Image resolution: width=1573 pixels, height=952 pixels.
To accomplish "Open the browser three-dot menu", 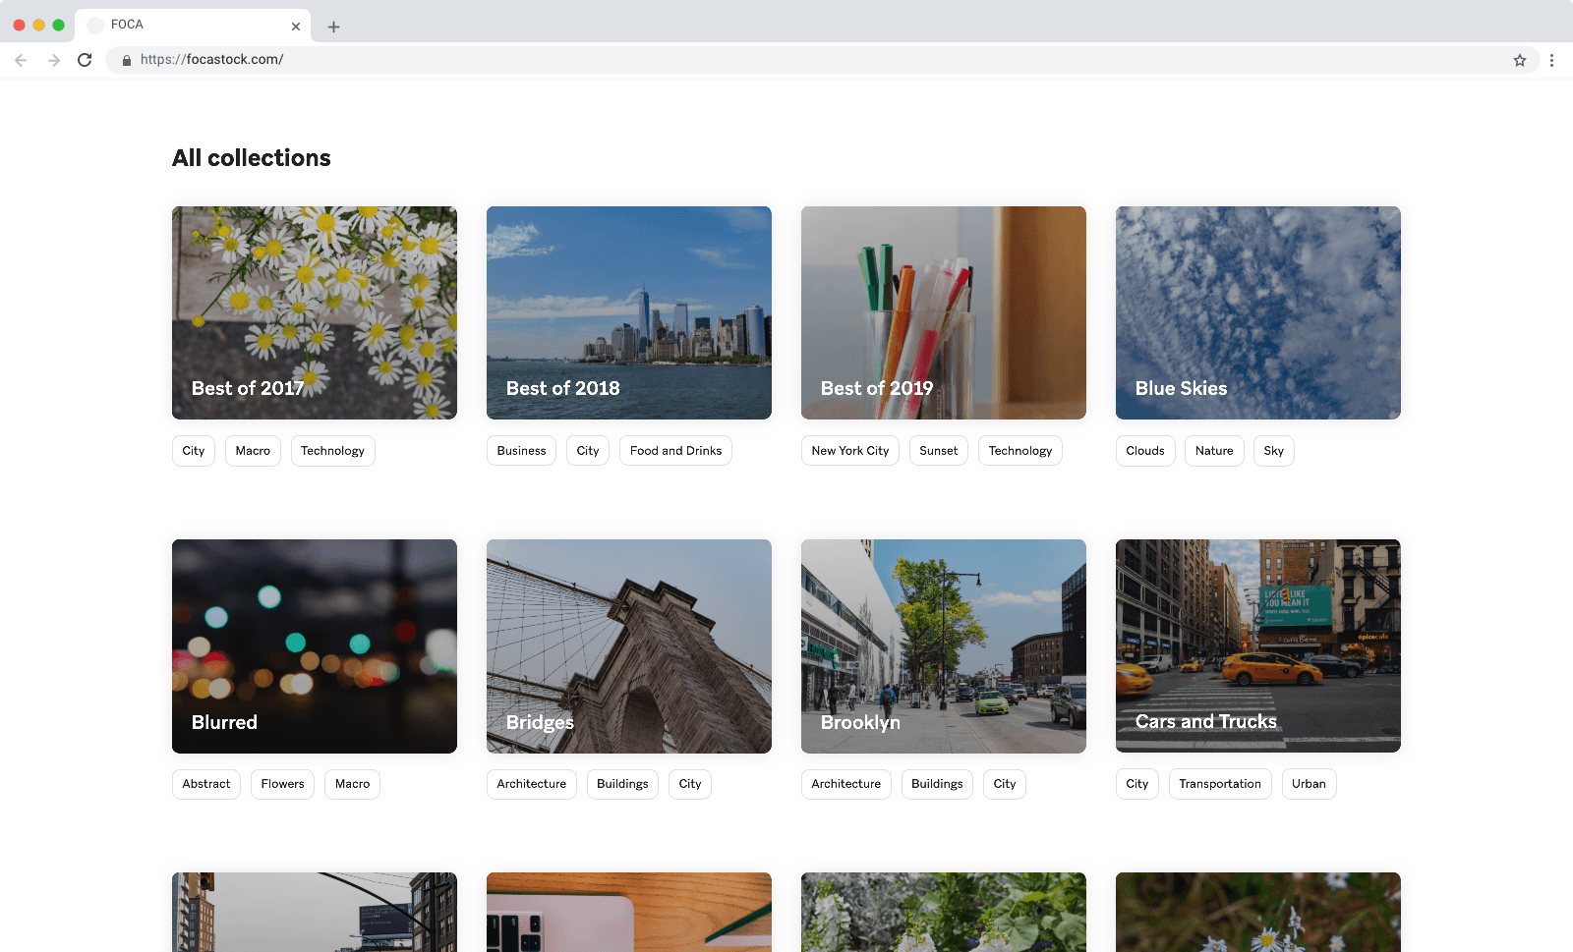I will [x=1551, y=60].
